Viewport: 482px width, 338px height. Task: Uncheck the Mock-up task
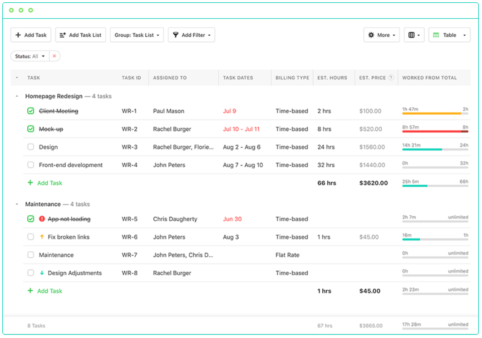click(x=31, y=129)
